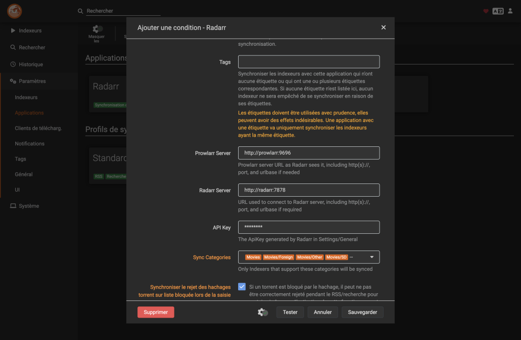Screen dimensions: 521x340
Task: Click the Tester button
Action: (290, 312)
